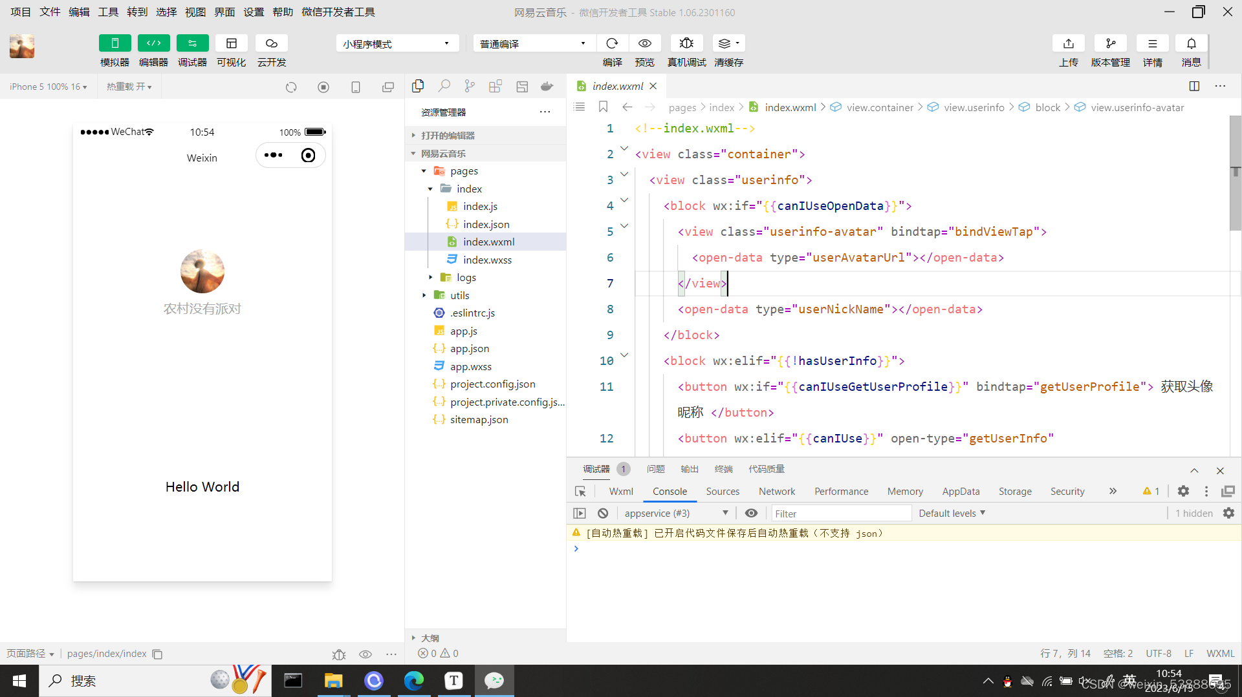Open app.json file
The width and height of the screenshot is (1242, 697).
470,348
